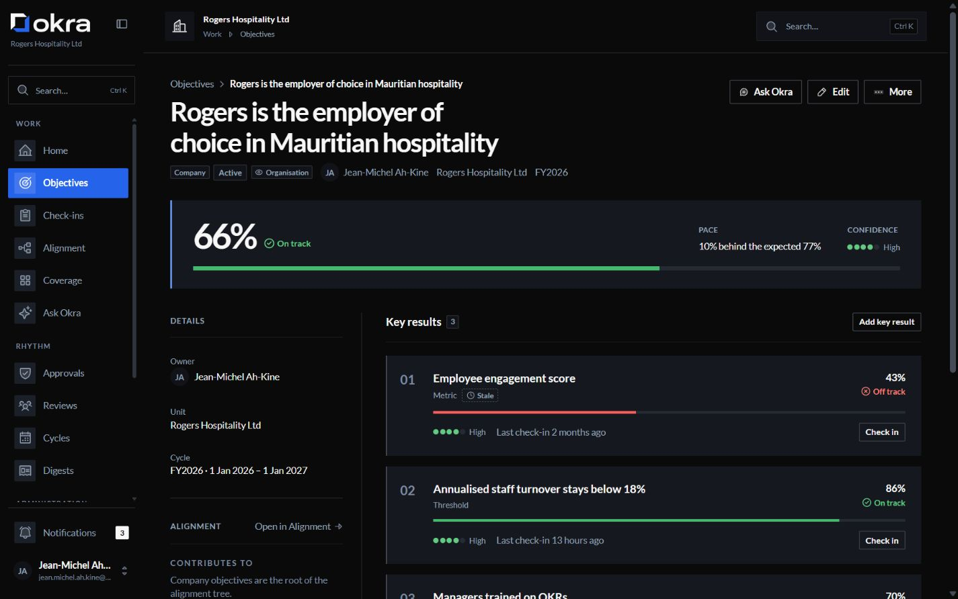The image size is (958, 599).
Task: Focus the top-right search box
Action: [841, 26]
